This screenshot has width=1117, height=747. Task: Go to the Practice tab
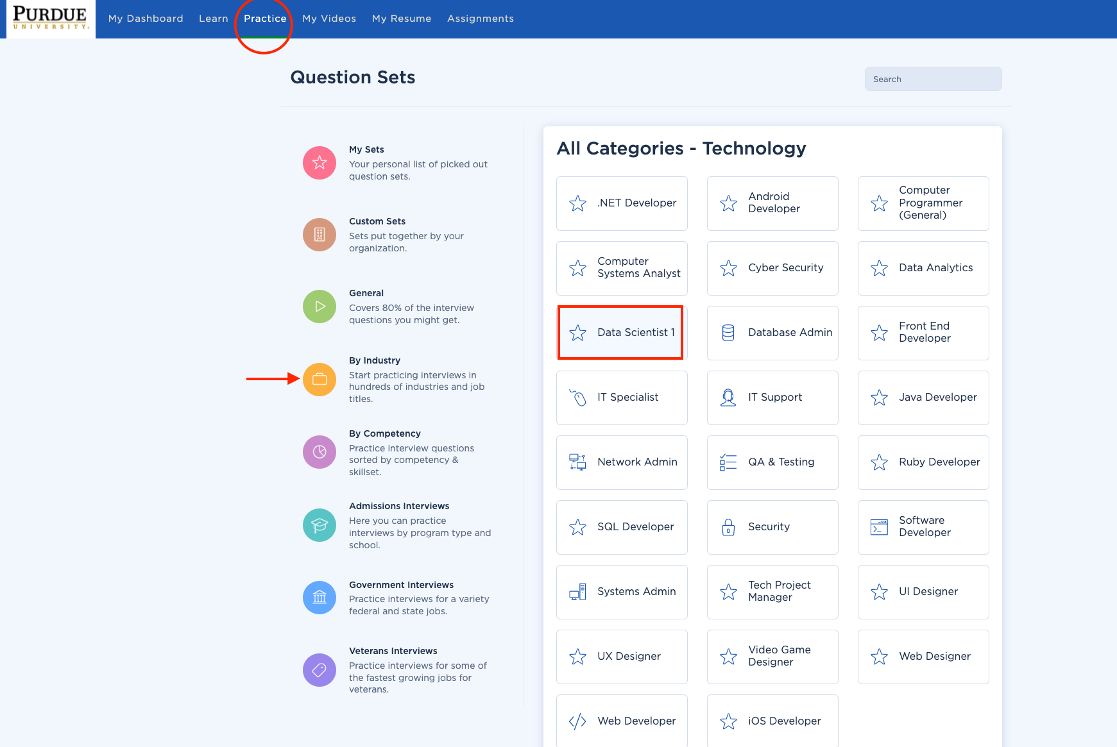pyautogui.click(x=265, y=19)
